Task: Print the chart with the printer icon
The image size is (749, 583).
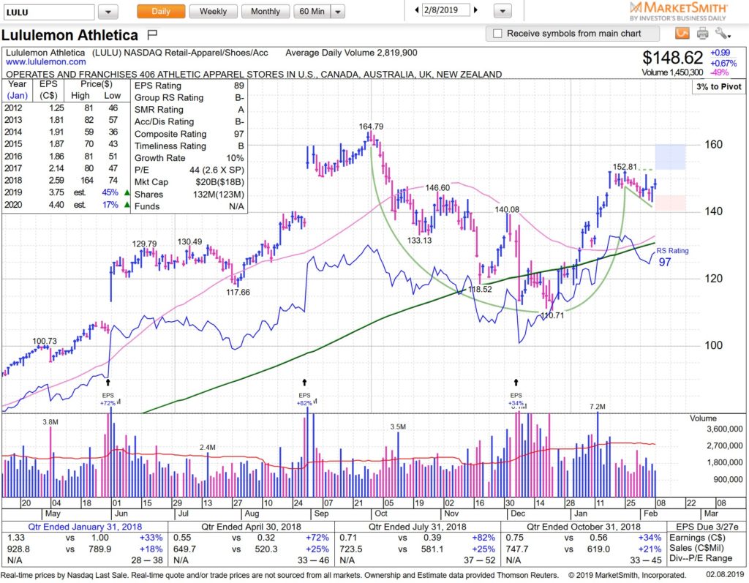Action: (702, 33)
